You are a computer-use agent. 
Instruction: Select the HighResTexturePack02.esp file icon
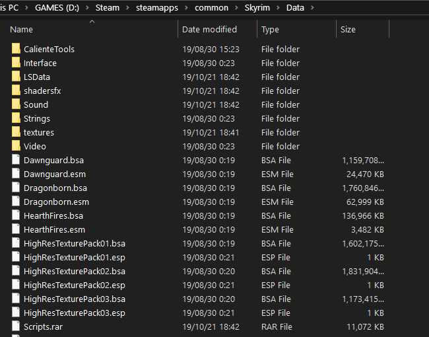(16, 285)
